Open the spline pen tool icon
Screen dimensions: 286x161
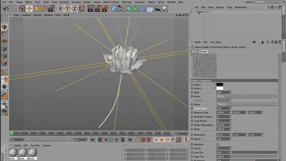[121, 8]
